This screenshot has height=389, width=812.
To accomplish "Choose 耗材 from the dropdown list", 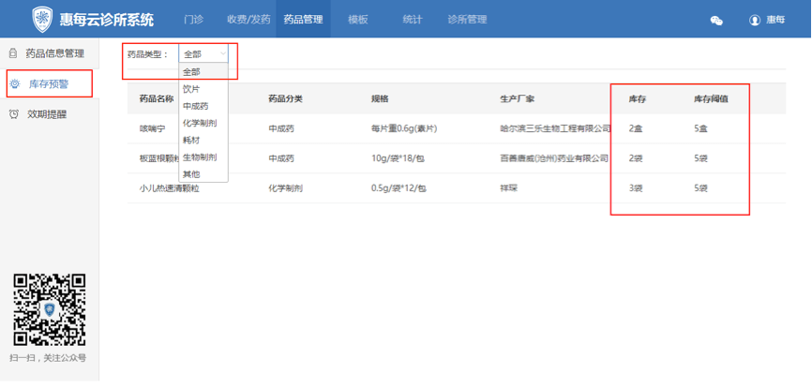I will click(203, 140).
